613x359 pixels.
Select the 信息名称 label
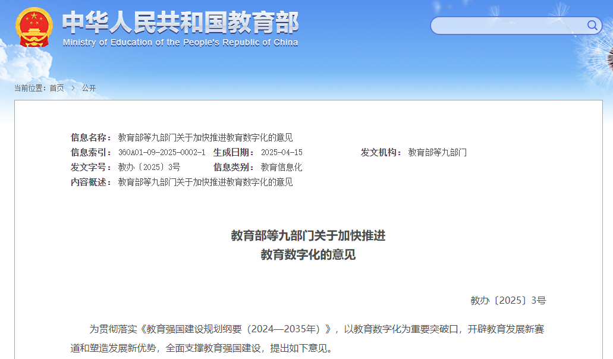91,137
